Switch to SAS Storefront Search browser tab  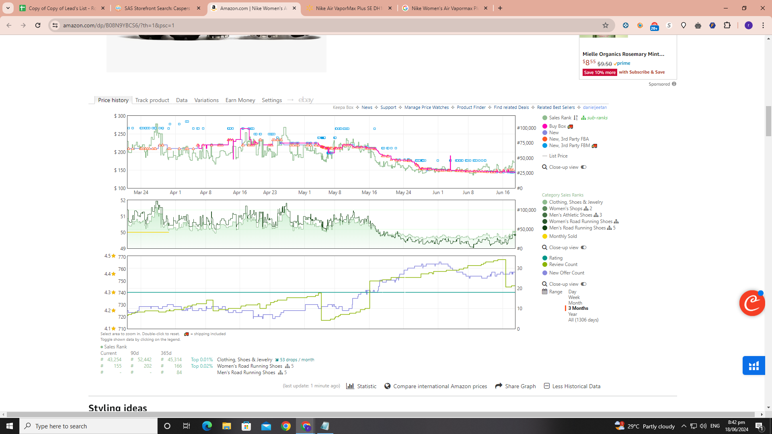point(158,8)
